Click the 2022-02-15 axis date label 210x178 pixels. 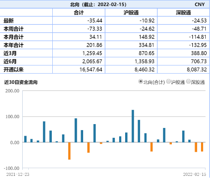[195, 174]
